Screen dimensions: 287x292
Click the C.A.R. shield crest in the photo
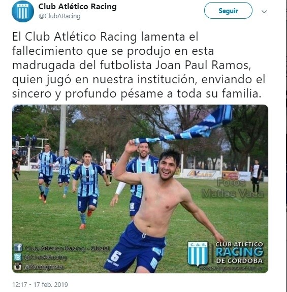coord(198,253)
